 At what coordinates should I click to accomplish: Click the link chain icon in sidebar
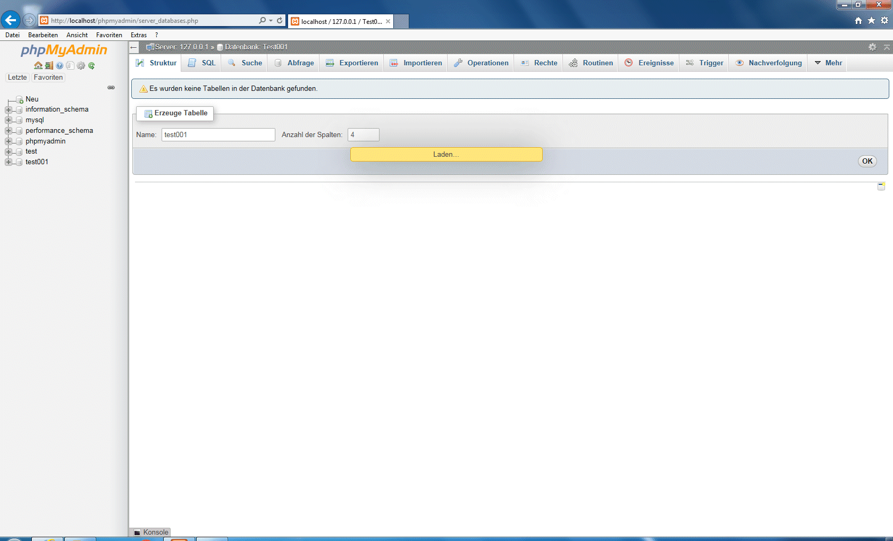[111, 87]
